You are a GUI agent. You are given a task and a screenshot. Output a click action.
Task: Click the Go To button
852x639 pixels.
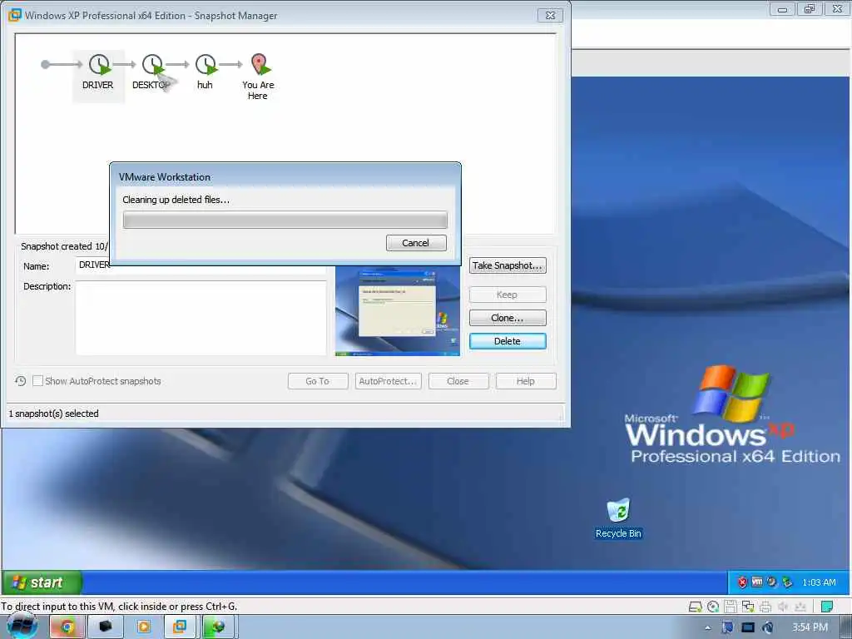[x=318, y=381]
